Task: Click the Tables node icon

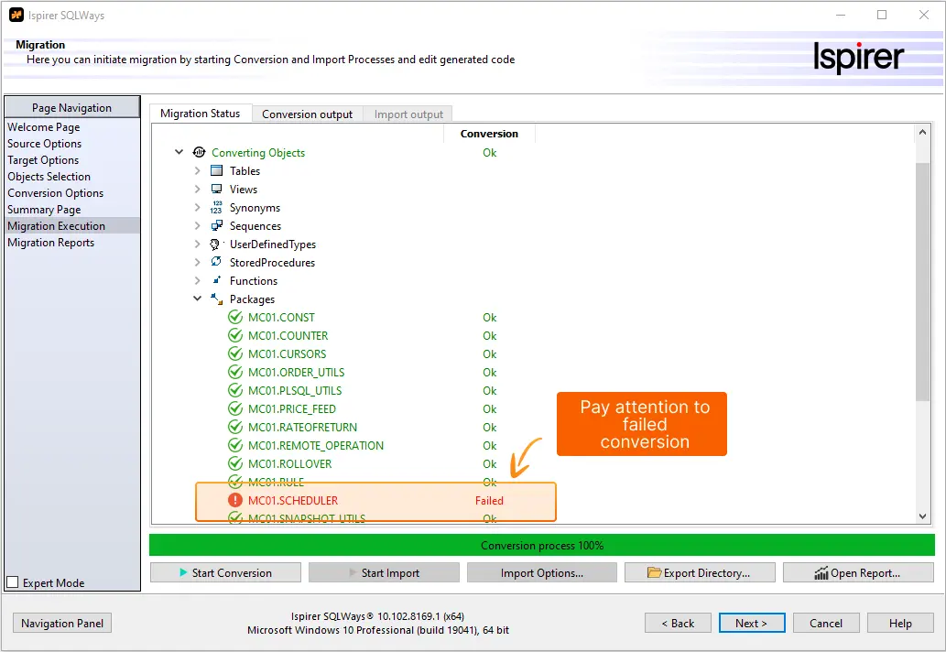Action: coord(217,170)
